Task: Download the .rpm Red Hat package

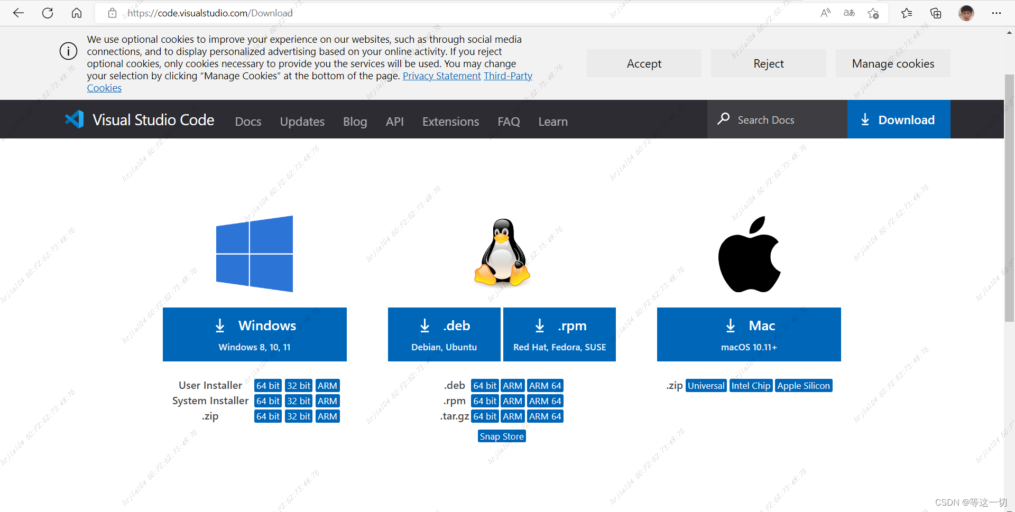Action: pos(559,334)
